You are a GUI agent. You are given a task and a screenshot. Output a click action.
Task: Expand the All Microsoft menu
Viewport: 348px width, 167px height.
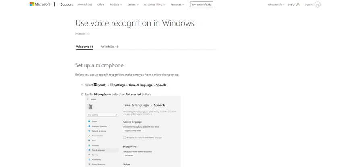click(276, 4)
